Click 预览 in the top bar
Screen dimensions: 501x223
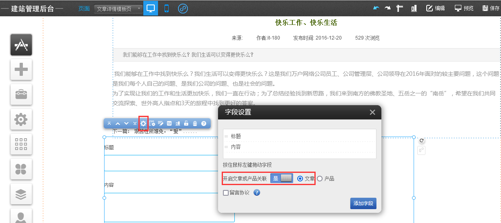click(464, 8)
